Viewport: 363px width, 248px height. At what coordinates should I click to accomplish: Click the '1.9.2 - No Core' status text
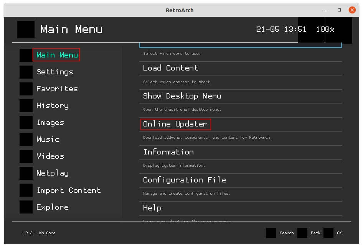point(38,233)
